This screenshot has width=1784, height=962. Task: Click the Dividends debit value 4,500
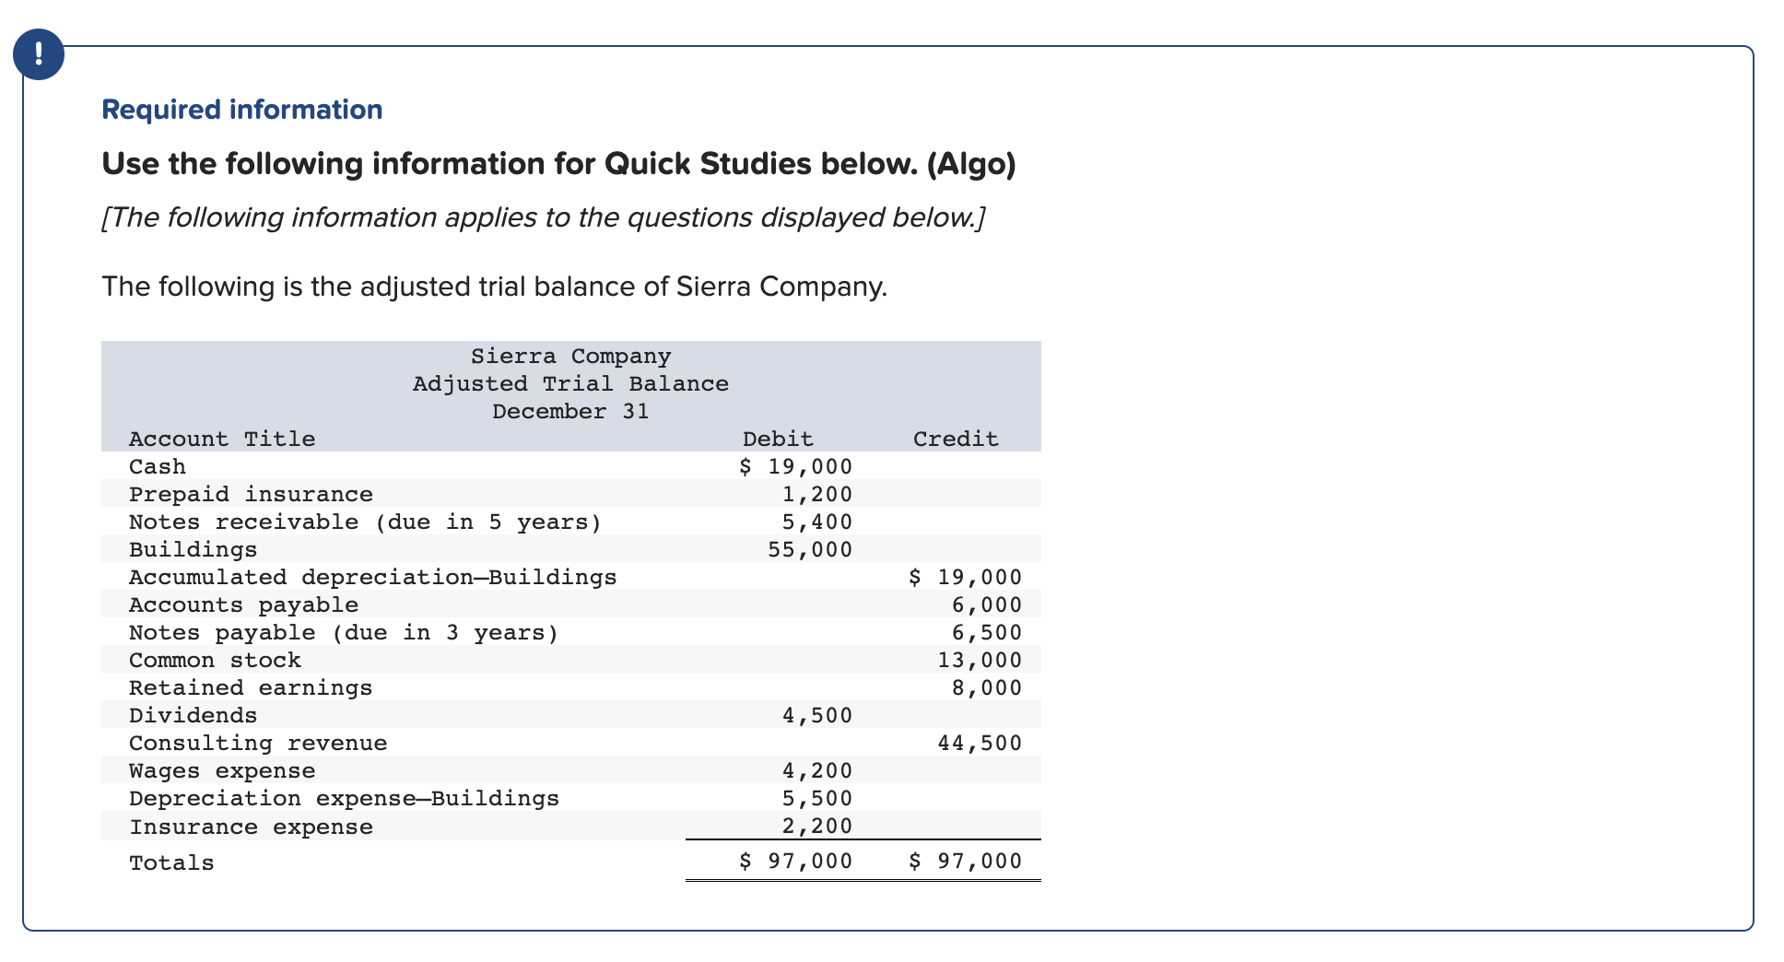coord(818,716)
